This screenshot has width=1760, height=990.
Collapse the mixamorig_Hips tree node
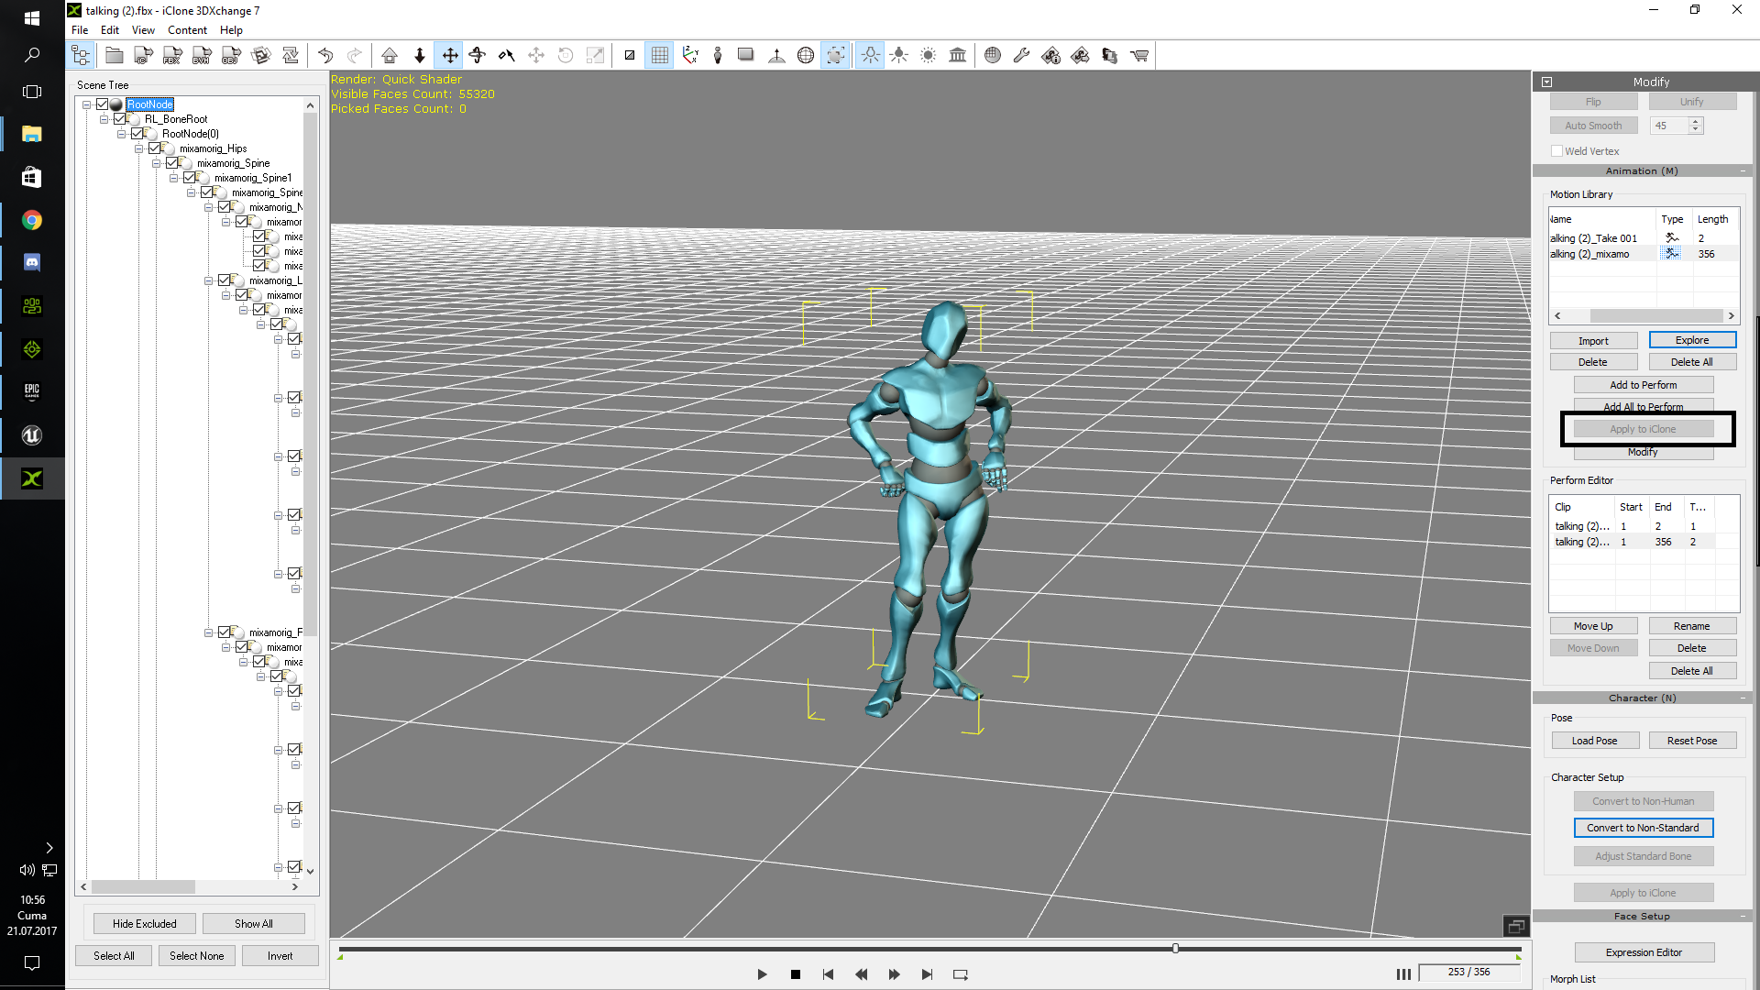pyautogui.click(x=139, y=148)
